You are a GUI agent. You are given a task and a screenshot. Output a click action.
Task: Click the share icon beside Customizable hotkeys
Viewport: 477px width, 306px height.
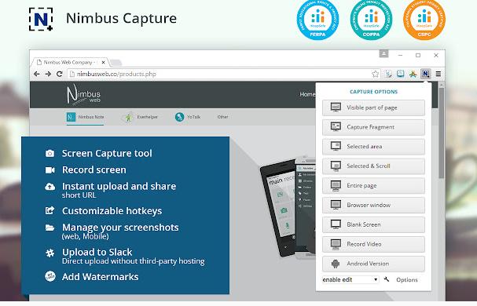coord(50,210)
